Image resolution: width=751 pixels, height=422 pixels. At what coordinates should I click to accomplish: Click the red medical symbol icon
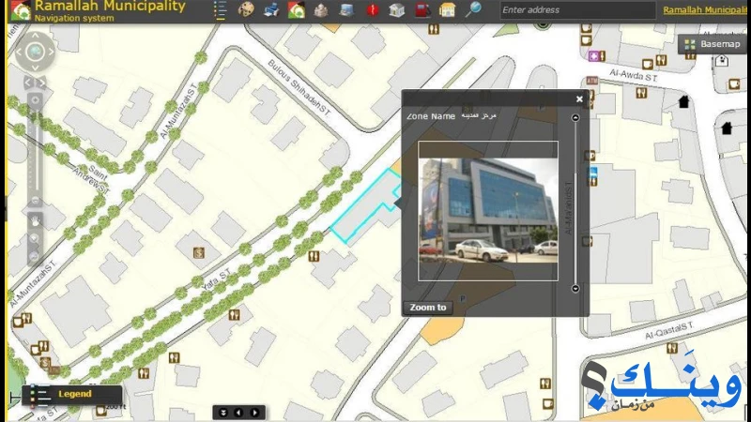pos(372,9)
